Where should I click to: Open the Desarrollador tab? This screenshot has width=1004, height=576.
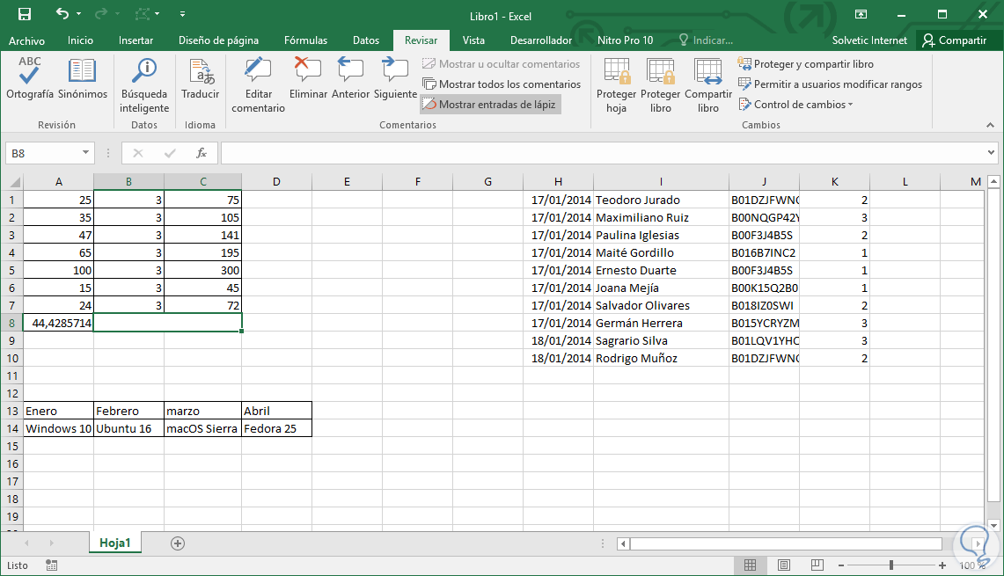click(x=541, y=40)
